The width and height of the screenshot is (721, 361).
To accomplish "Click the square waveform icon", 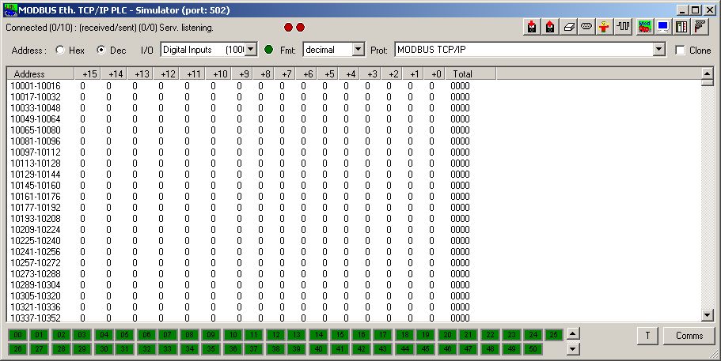I will click(x=624, y=27).
